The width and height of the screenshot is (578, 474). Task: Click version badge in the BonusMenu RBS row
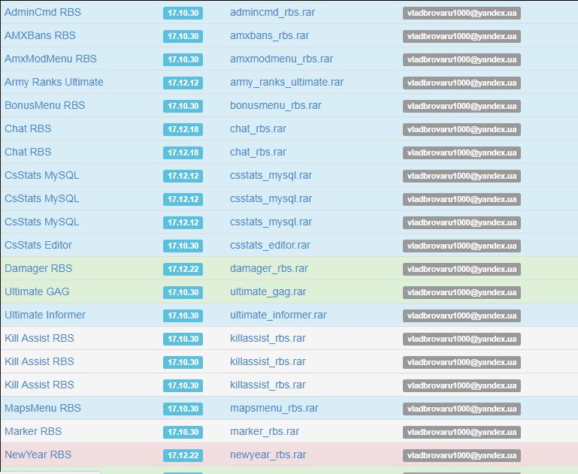[x=183, y=106]
